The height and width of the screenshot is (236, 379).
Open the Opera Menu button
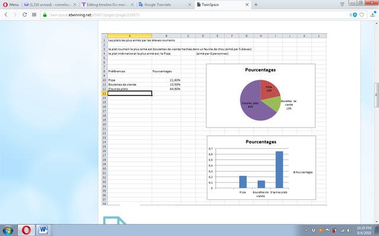[11, 5]
